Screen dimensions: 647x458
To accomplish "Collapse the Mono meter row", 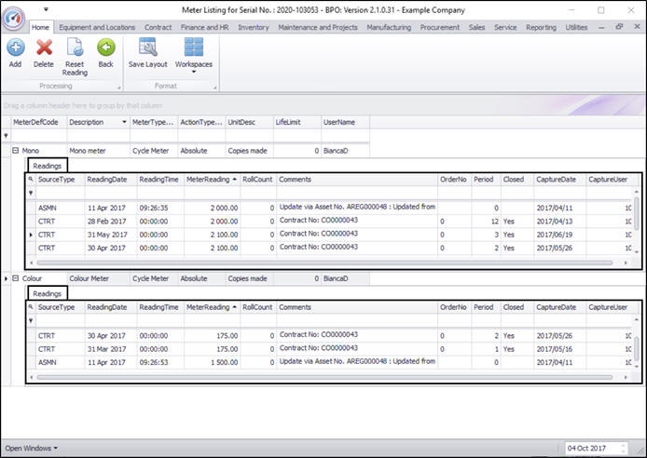I will (x=15, y=150).
